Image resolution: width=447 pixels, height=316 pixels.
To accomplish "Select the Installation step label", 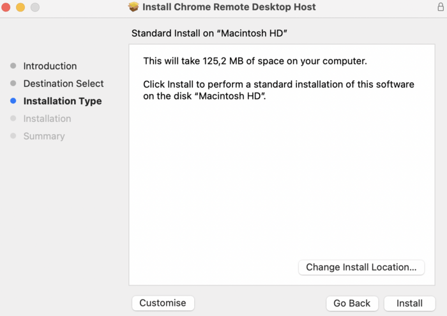I will tap(47, 119).
